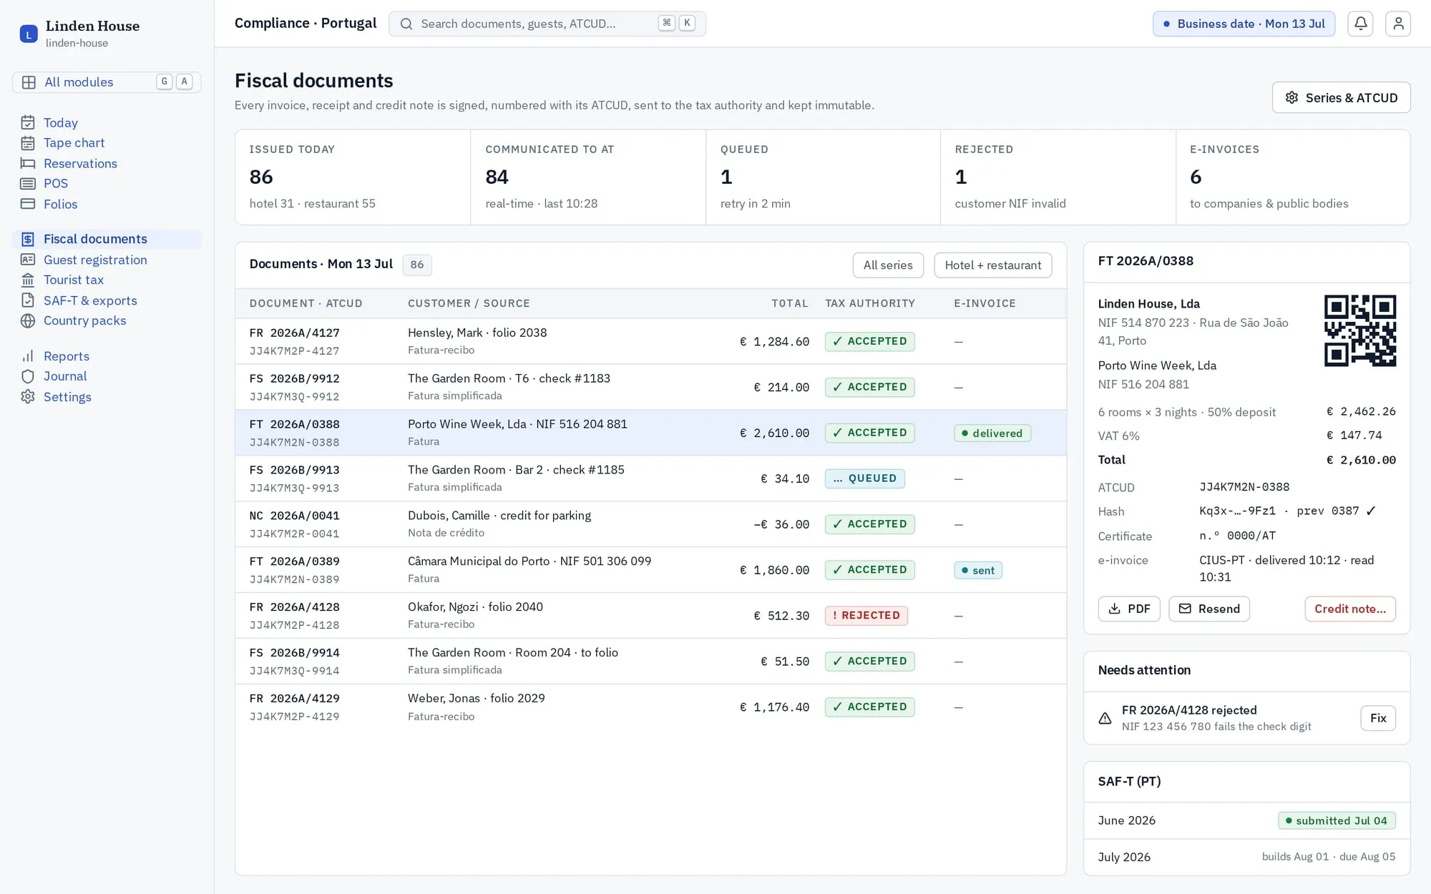Open notifications bell icon
1431x894 pixels.
click(1360, 24)
